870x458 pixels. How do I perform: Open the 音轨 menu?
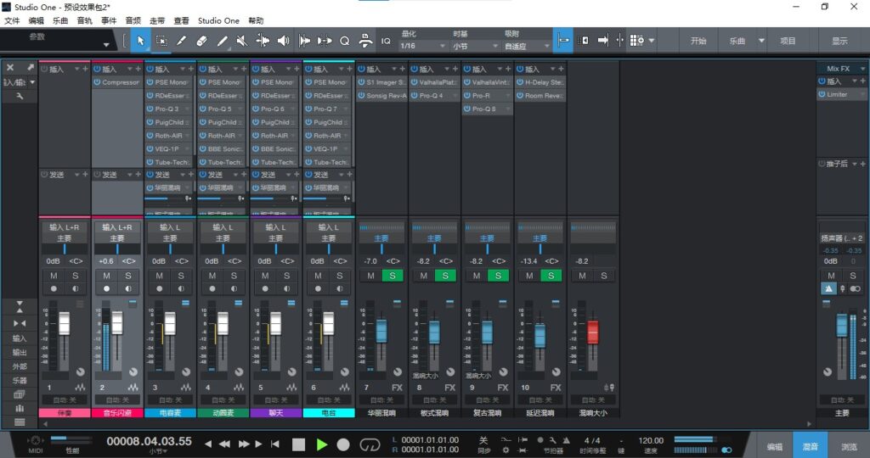(85, 20)
